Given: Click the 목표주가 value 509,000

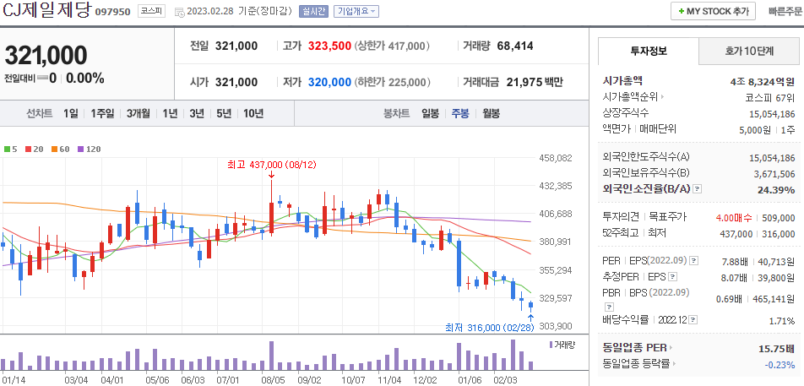Looking at the screenshot, I should coord(779,218).
